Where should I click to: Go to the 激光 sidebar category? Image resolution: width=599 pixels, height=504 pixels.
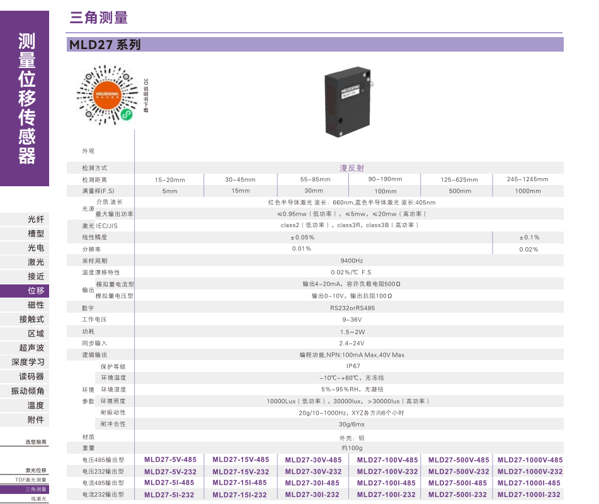36,262
